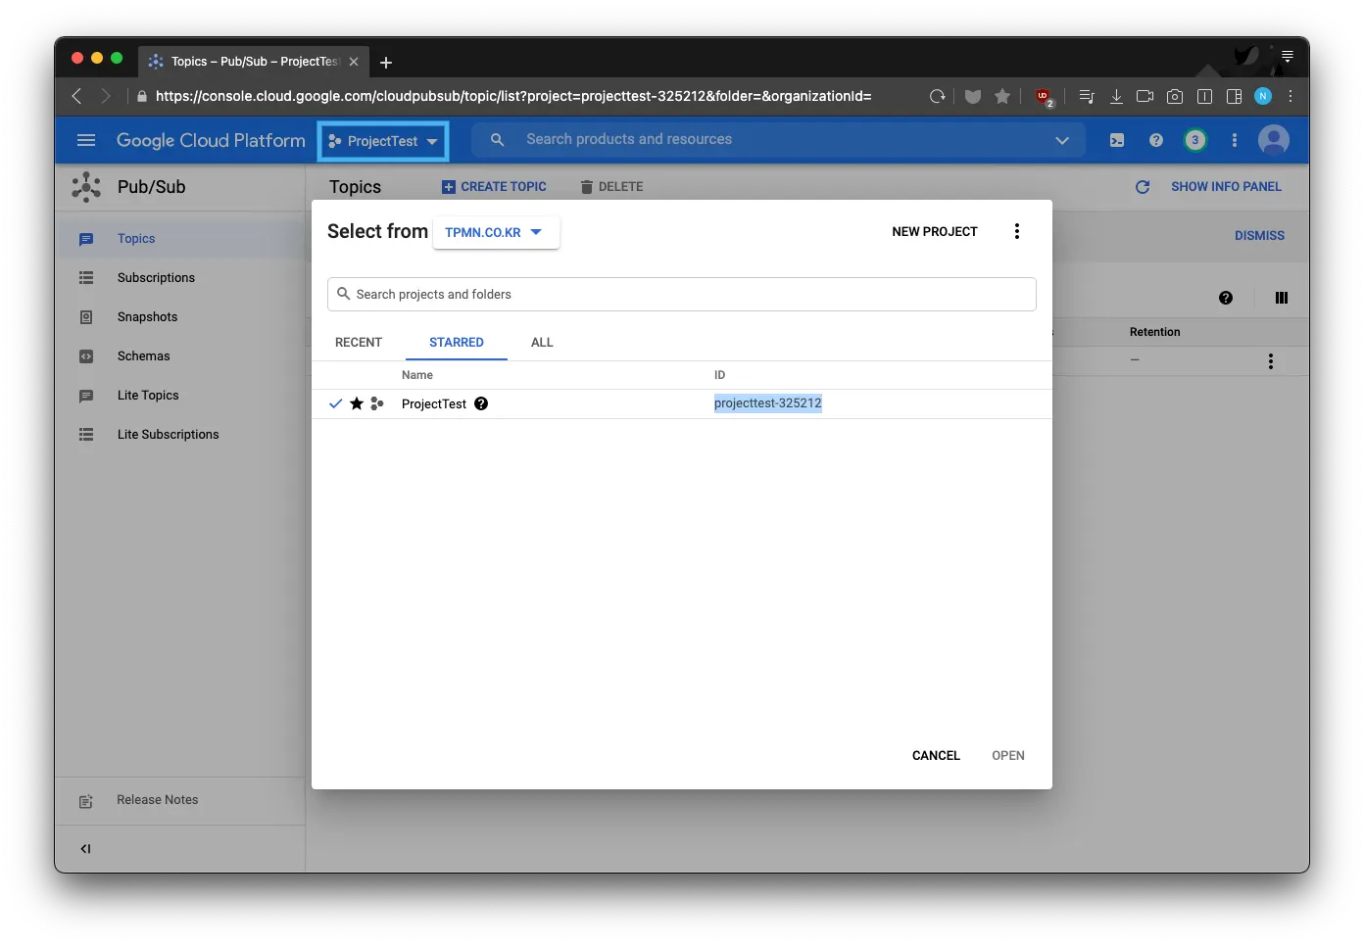Viewport: 1364px width, 945px height.
Task: Take a capture with the camera icon
Action: pyautogui.click(x=1175, y=96)
